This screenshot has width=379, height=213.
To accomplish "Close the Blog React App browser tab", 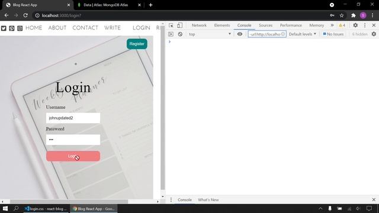I will click(x=69, y=5).
